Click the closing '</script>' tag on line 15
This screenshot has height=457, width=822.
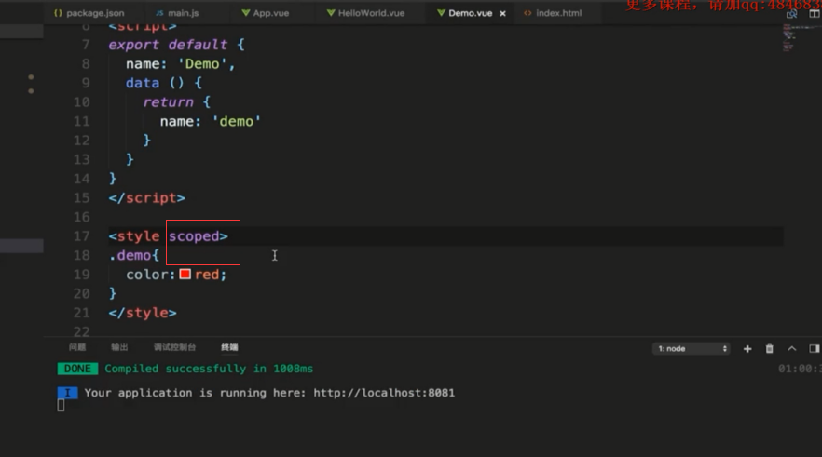coord(147,198)
